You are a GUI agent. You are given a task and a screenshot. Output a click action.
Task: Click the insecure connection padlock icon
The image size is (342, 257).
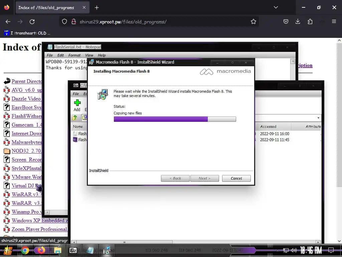click(74, 22)
